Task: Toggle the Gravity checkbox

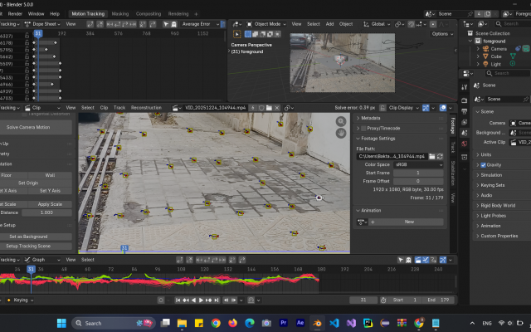Action: 484,164
